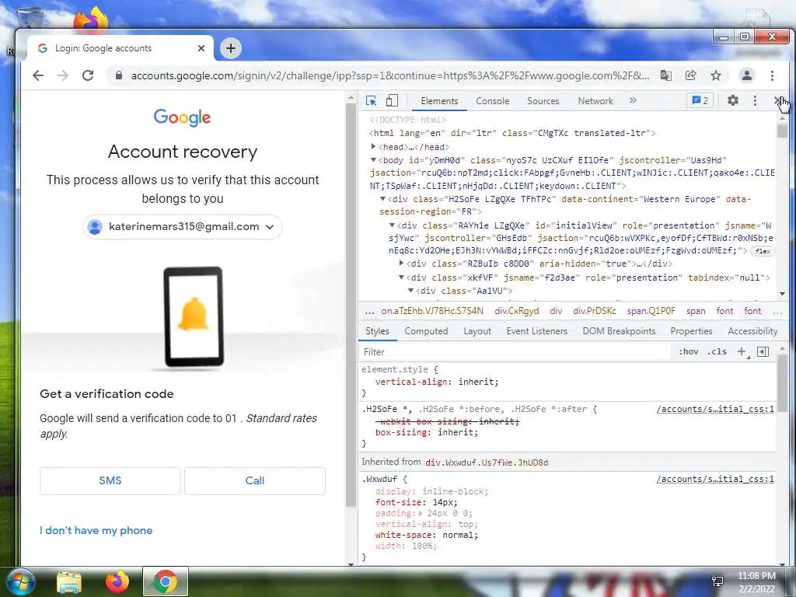Open the issues counter badge showing 2

pyautogui.click(x=700, y=100)
